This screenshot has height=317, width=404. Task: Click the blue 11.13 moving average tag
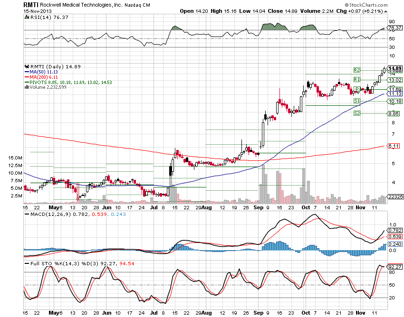pos(395,94)
